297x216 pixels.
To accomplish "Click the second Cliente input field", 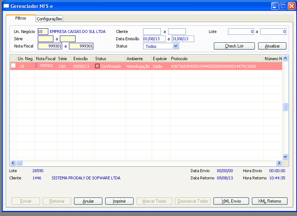I will [x=177, y=32].
